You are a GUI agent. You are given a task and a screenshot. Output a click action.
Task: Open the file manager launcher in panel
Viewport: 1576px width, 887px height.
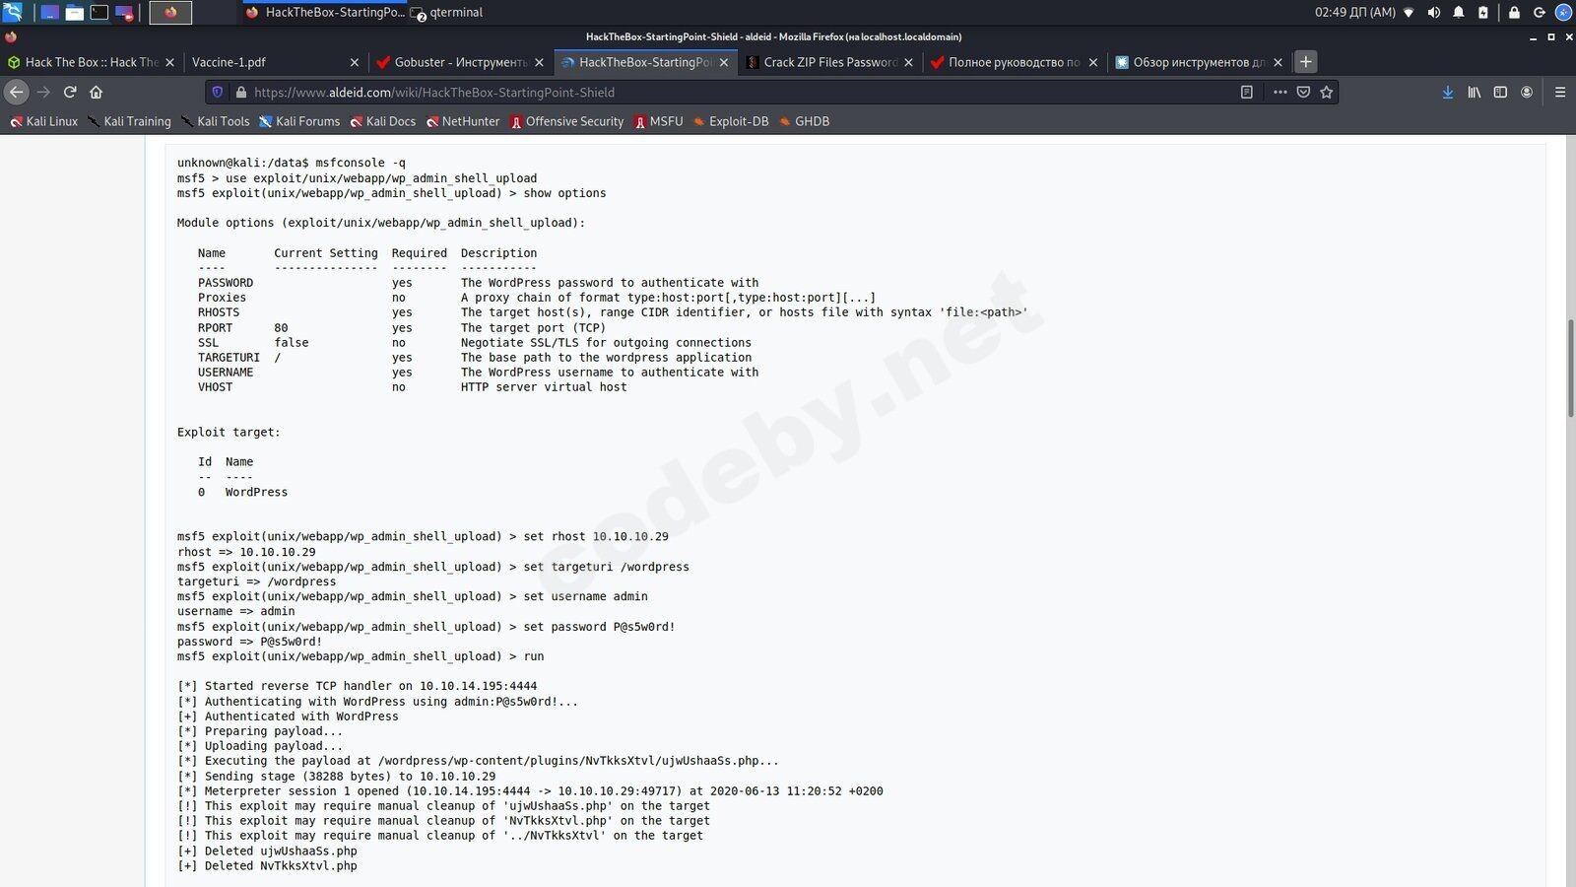click(x=74, y=13)
